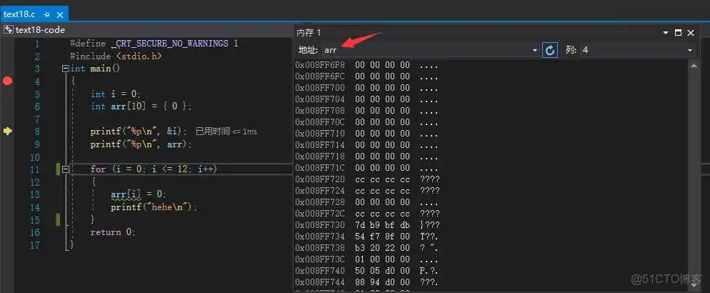This screenshot has height=293, width=710.
Task: Click the memory address 0x008FF710
Action: tap(320, 133)
